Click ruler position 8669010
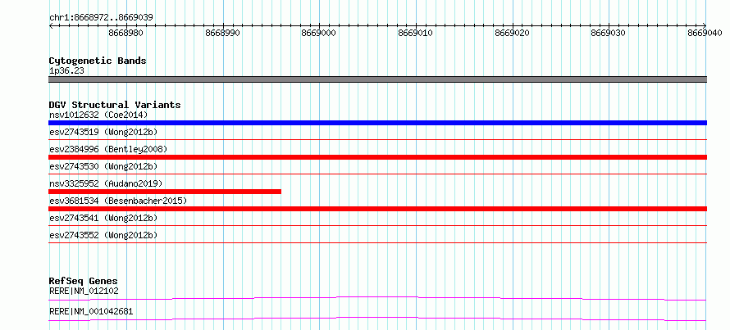 coord(415,33)
